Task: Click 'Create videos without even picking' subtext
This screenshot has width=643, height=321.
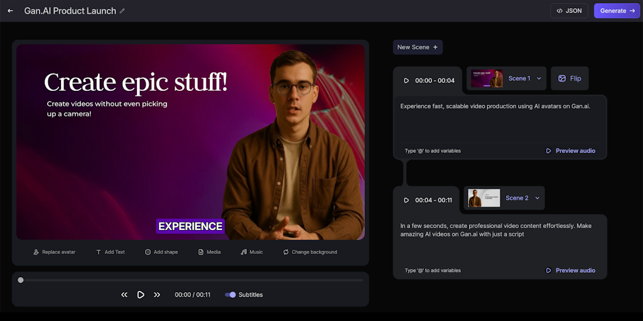Action: 107,104
